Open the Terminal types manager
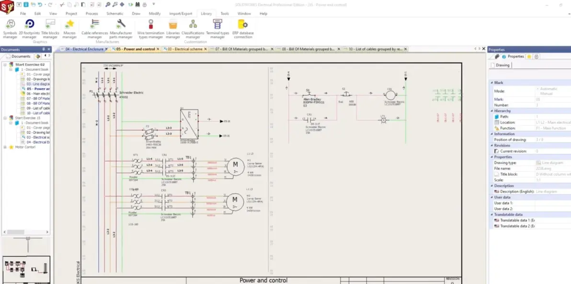Screen dimensions: 571x284 217,29
